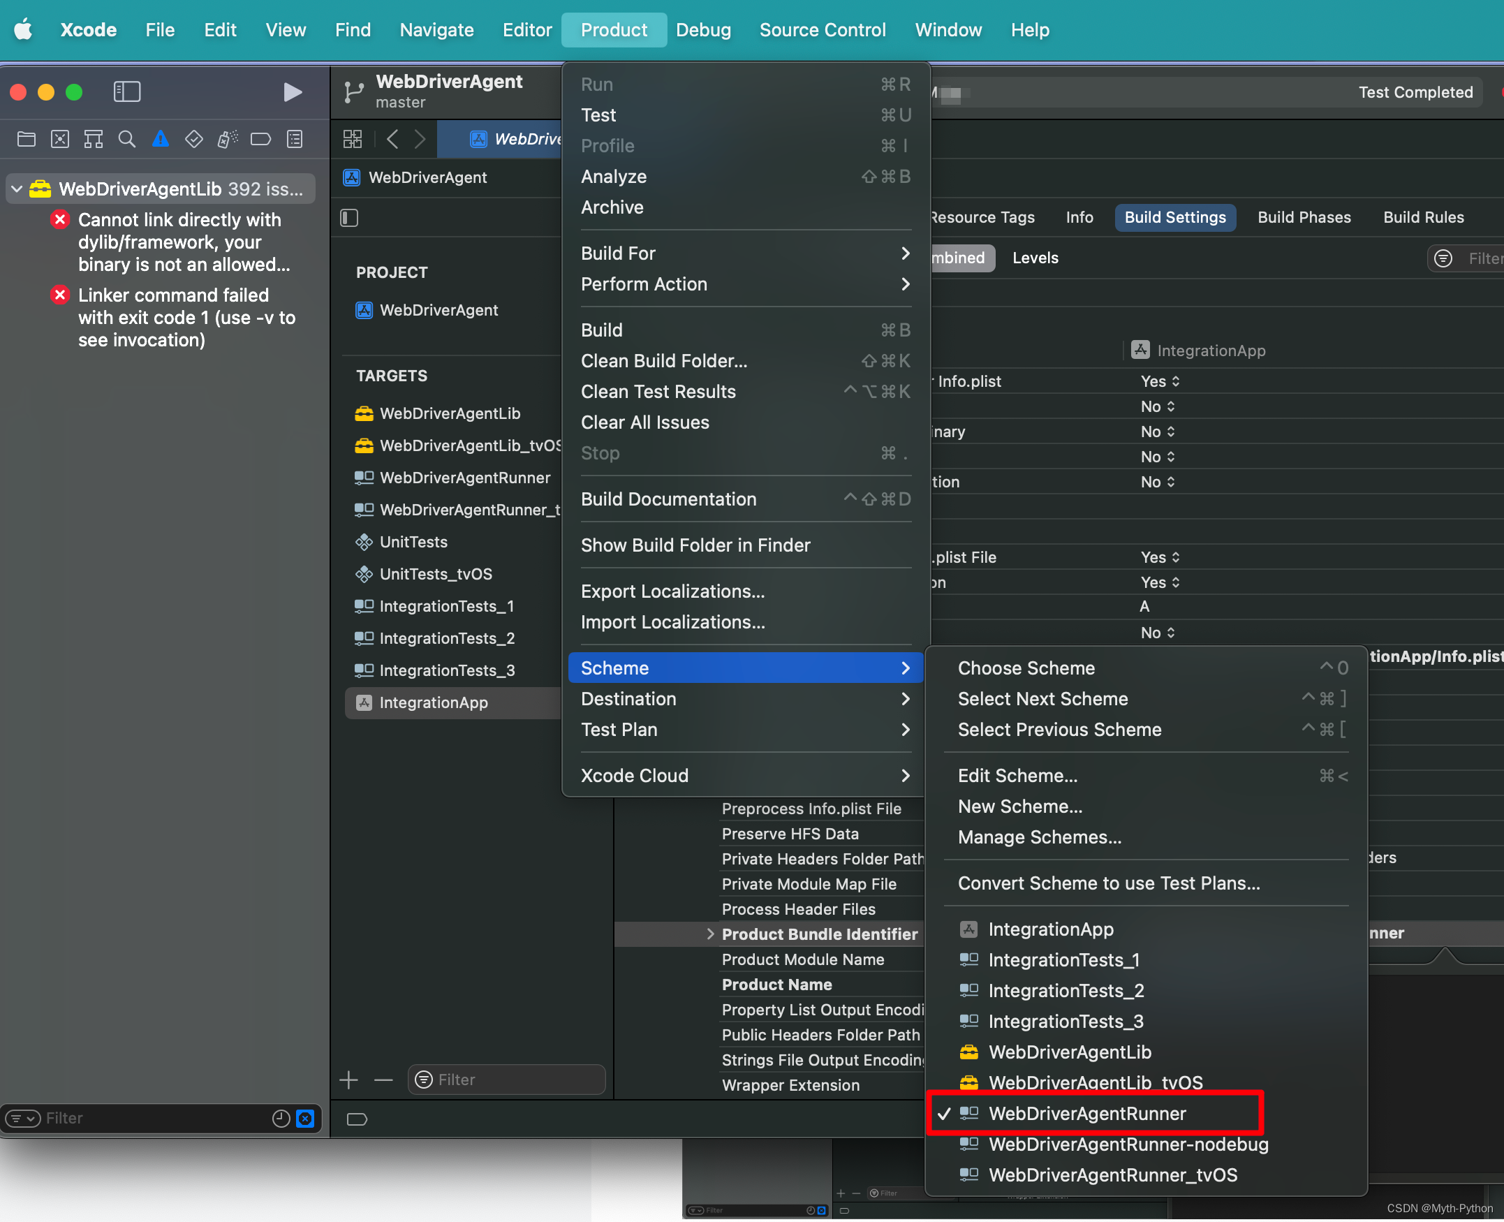1504x1222 pixels.
Task: Click the targets Filter input field
Action: click(514, 1080)
